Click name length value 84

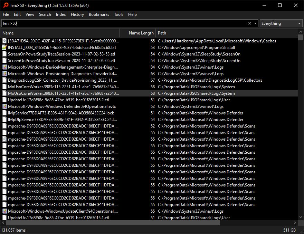click(x=153, y=67)
